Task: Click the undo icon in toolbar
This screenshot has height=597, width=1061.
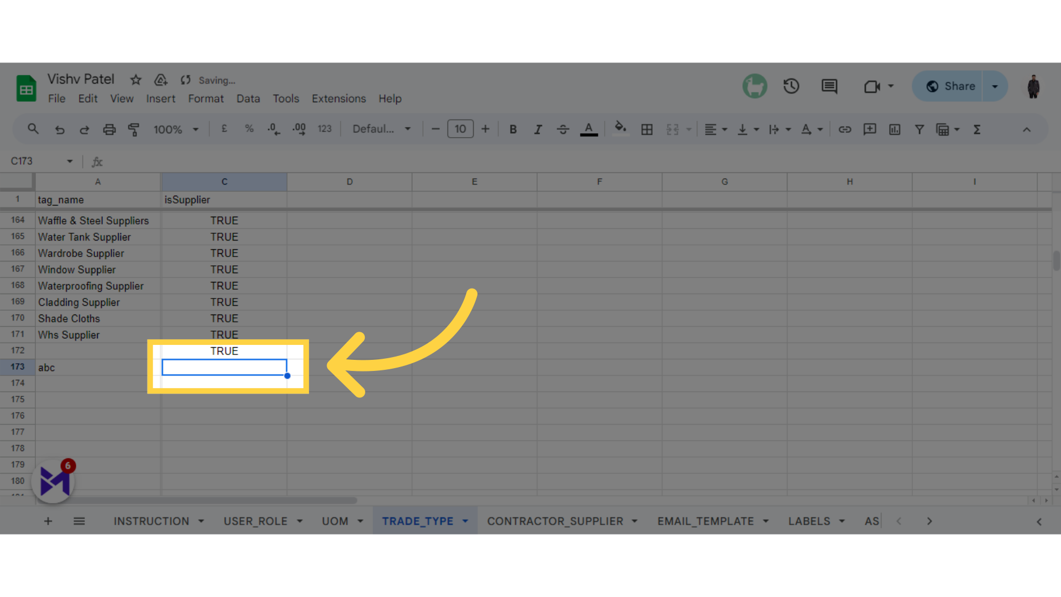Action: coord(58,129)
